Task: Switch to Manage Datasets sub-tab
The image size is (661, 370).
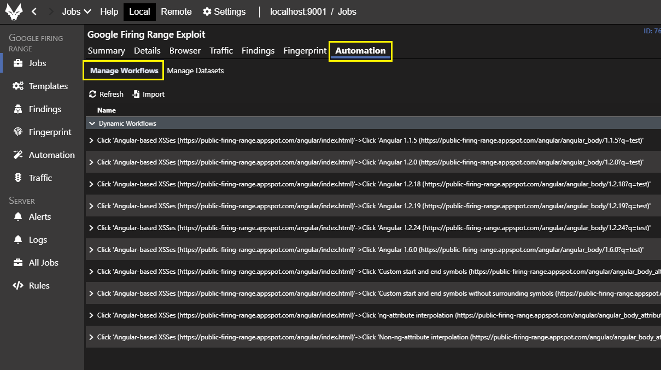Action: 195,71
